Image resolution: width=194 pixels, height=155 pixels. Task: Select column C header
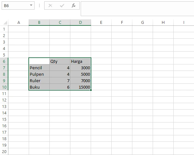pyautogui.click(x=60, y=23)
